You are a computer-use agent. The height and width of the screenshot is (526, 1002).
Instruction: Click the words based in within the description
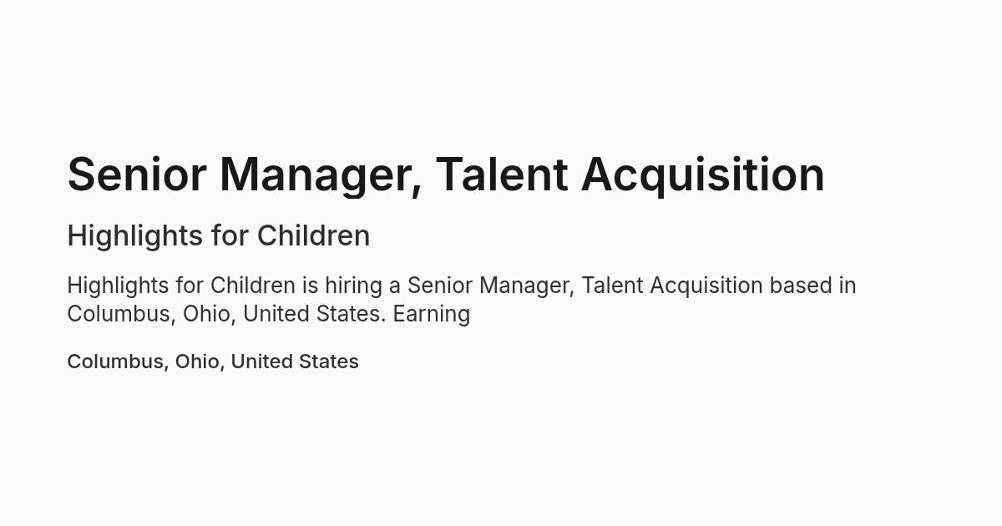(x=813, y=286)
